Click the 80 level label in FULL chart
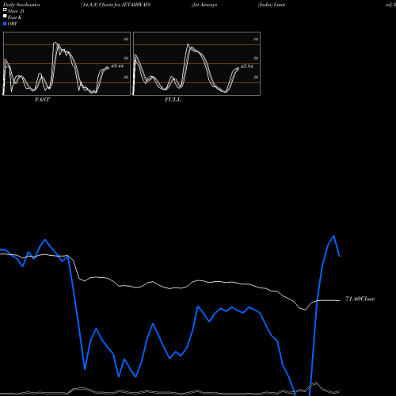Screen dimensions: 396x396 [256, 39]
